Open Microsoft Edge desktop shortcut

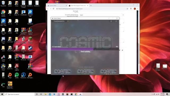click(x=30, y=13)
